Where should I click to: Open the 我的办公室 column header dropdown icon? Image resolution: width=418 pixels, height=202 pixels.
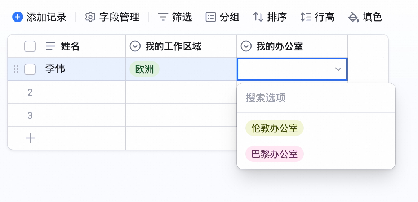click(246, 46)
